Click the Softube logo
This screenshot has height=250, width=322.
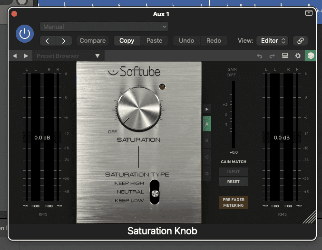click(134, 72)
